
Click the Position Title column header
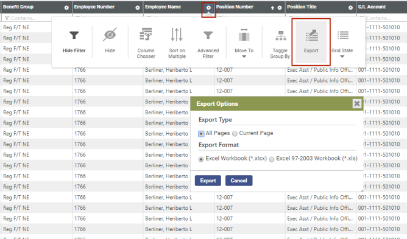pos(302,7)
